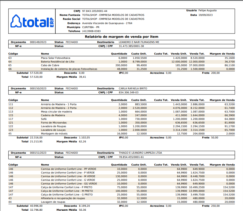243x211 pixels.
Task: Click Margem Média value 39,41
Action: point(82,77)
